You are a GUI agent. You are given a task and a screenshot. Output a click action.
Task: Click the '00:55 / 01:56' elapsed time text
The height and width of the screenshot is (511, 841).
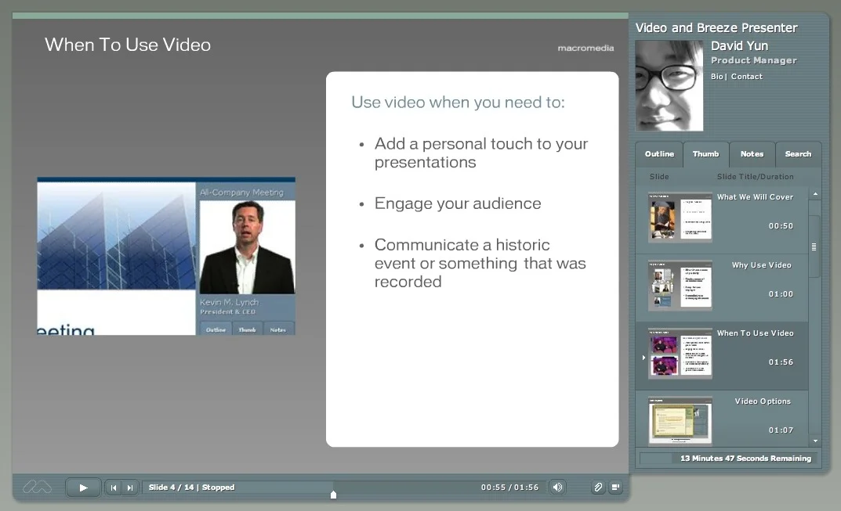[x=509, y=488]
